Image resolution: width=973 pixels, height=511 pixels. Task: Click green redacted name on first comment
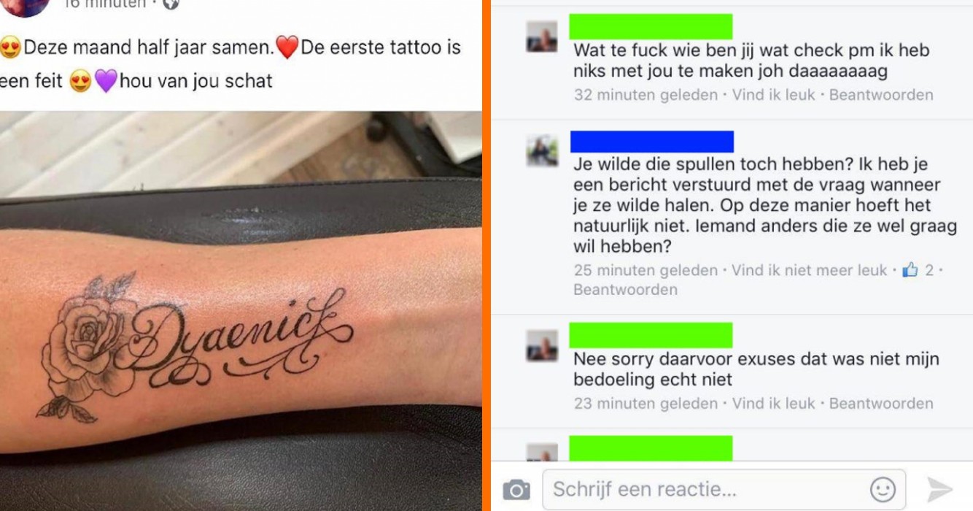tap(651, 26)
